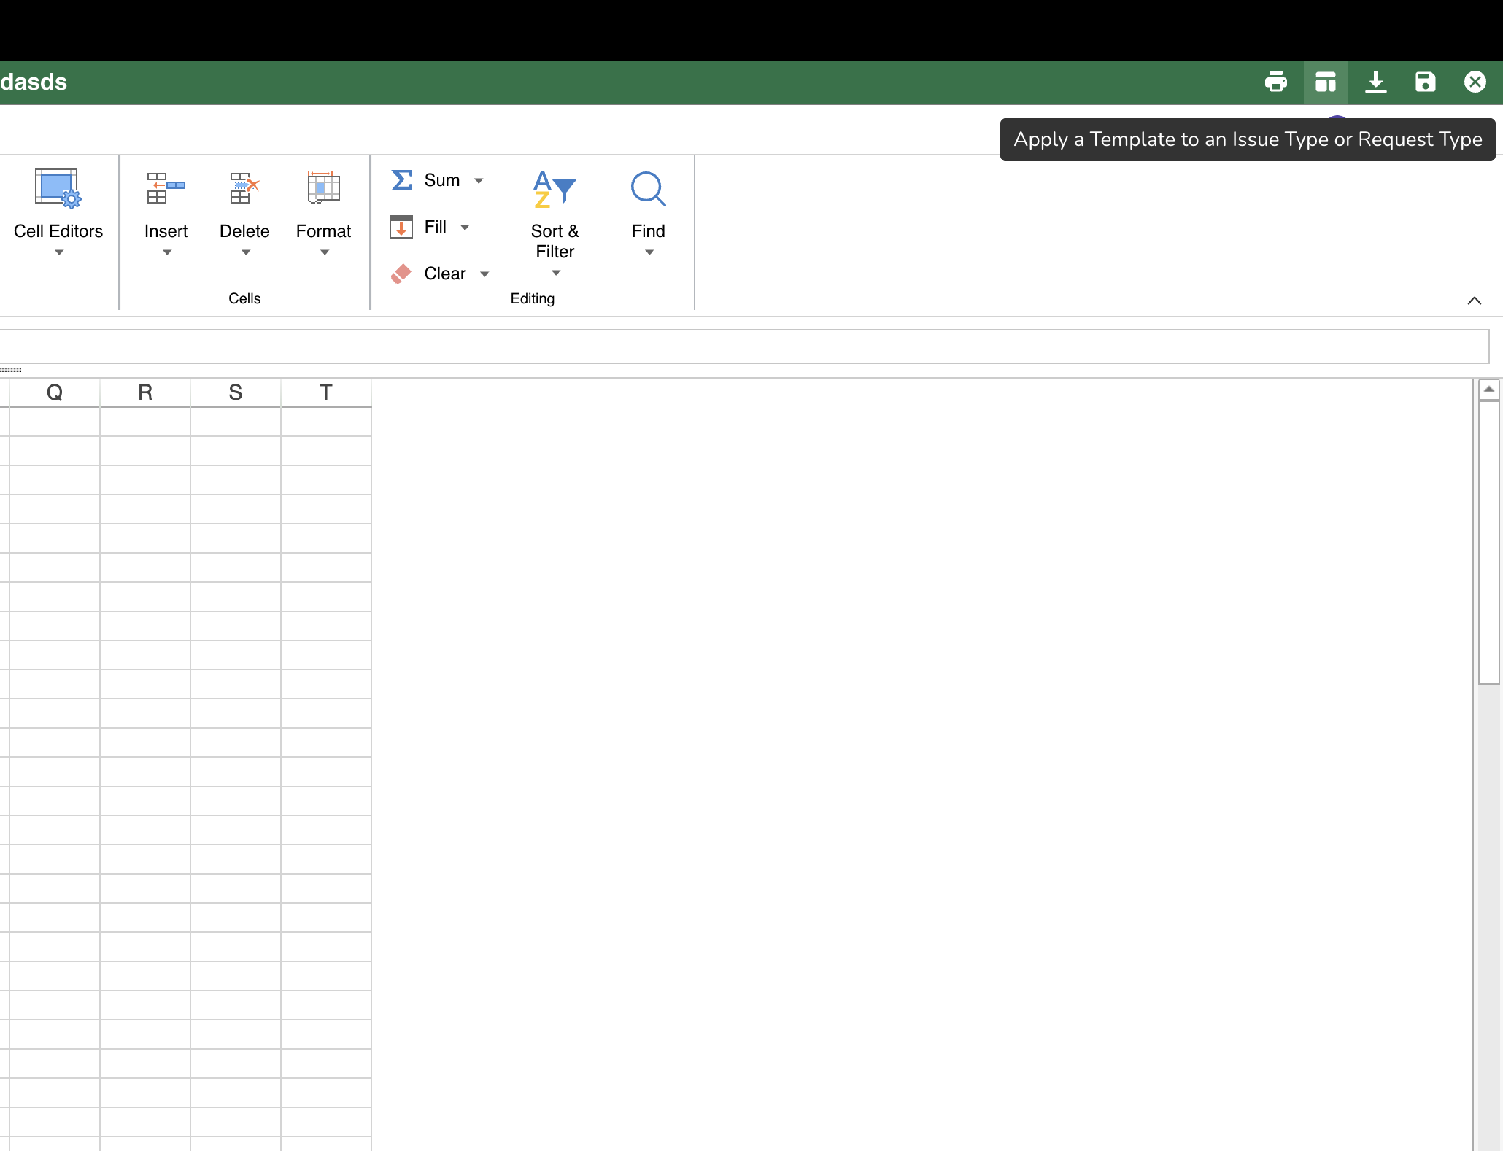
Task: Click the vertical scrollbar up arrow
Action: click(x=1488, y=390)
